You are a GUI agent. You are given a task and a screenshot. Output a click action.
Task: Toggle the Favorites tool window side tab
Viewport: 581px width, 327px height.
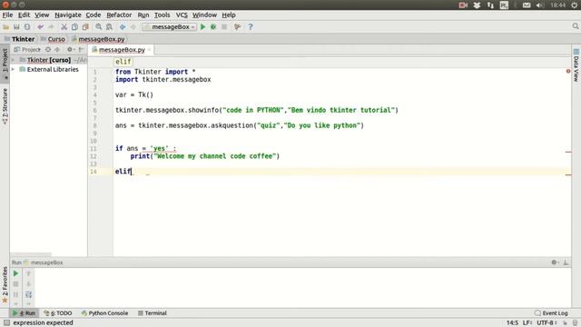(x=5, y=284)
